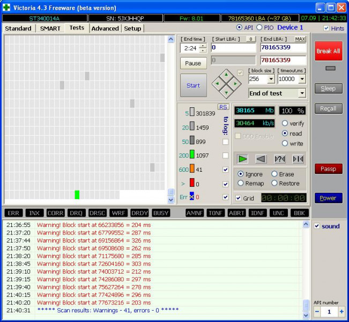Click the log panel scroll down arrow

[x=306, y=316]
